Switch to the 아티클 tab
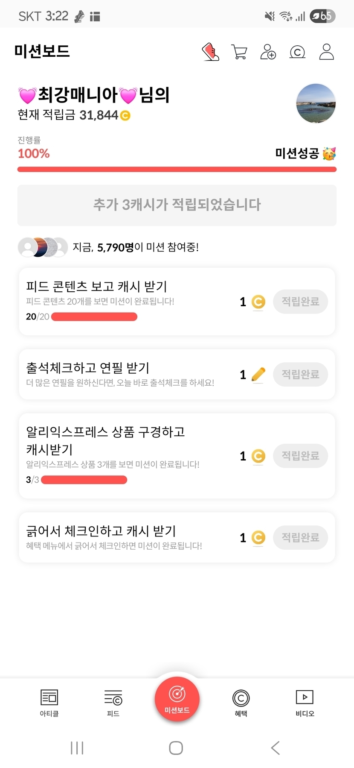Viewport: 354px width, 768px height. (x=49, y=703)
